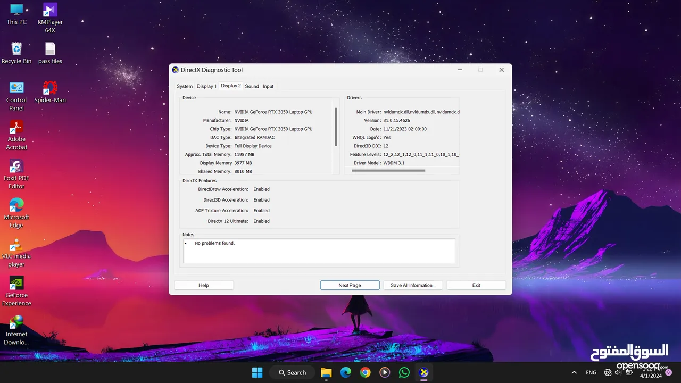The image size is (681, 383).
Task: Switch to the Input tab
Action: coord(268,86)
